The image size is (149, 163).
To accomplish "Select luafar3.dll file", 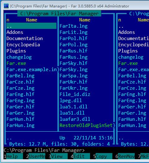I will 75,119.
